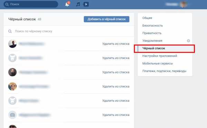Open the music note icon
Viewport: 207px width, 128px height.
[x=78, y=4]
